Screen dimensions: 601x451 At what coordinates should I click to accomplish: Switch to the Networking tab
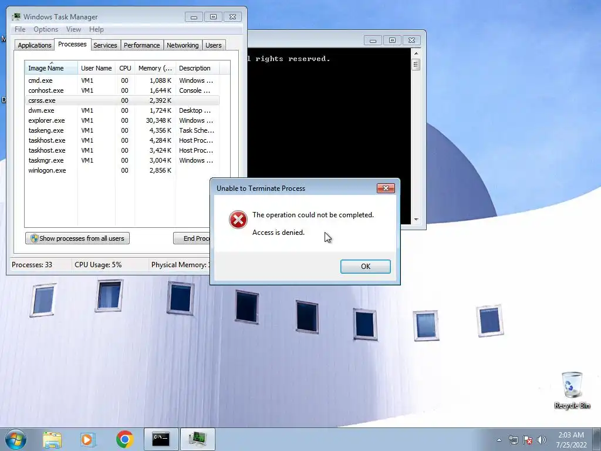[183, 45]
